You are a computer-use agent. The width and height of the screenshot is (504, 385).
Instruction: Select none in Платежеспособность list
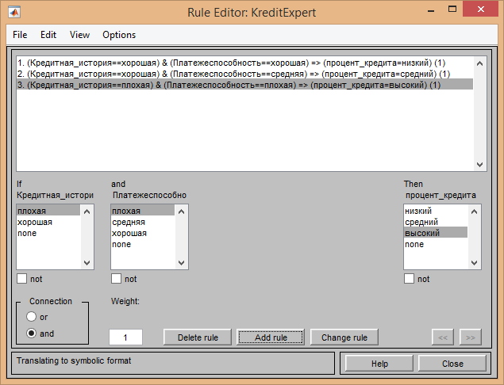(x=143, y=245)
